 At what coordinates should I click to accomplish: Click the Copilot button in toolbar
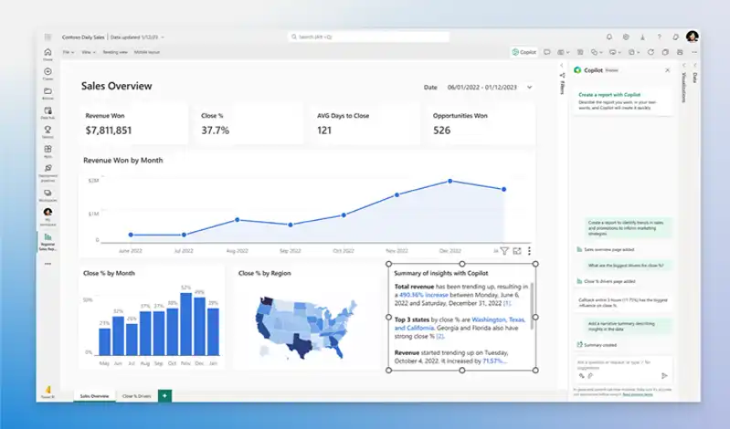(x=524, y=52)
